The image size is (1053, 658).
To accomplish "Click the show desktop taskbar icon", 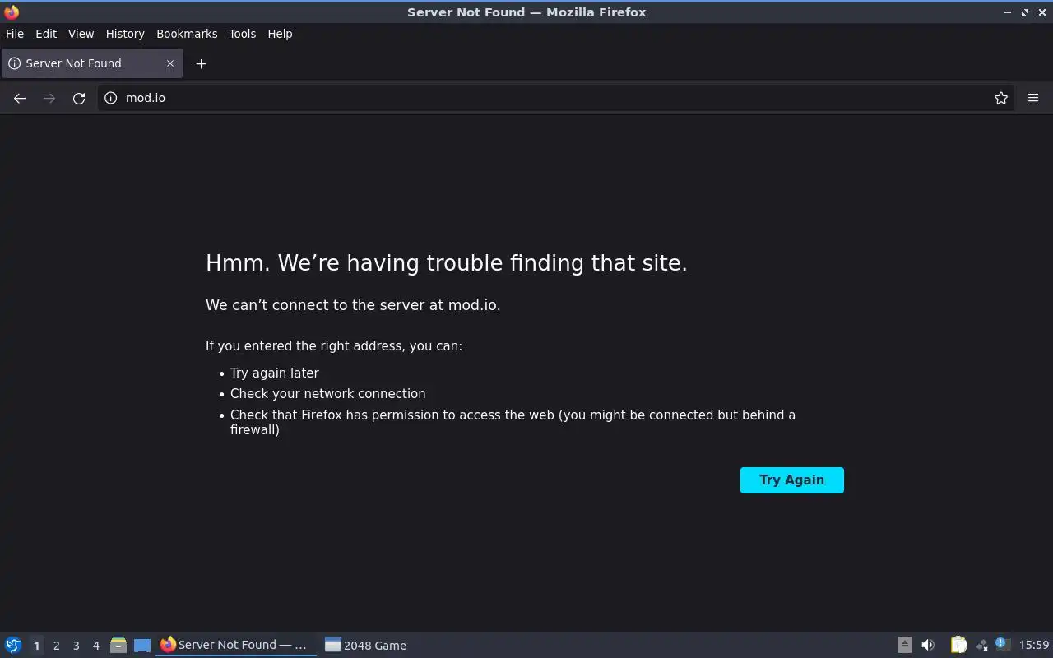I will 142,646.
